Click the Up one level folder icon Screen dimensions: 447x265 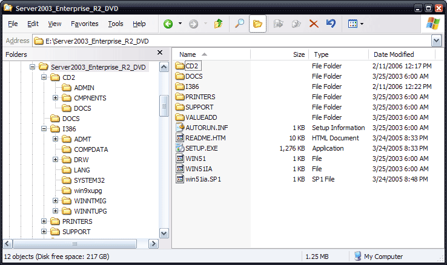[x=218, y=24]
